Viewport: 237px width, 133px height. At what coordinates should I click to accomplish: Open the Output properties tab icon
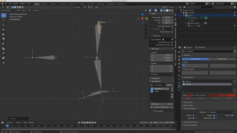pos(179,60)
